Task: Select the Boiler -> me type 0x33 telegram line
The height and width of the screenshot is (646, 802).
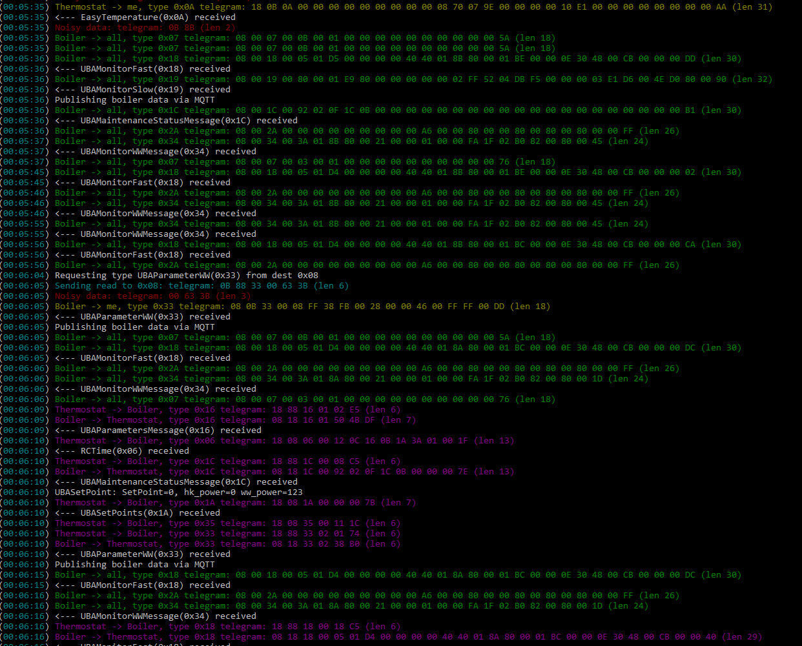Action: pos(213,306)
